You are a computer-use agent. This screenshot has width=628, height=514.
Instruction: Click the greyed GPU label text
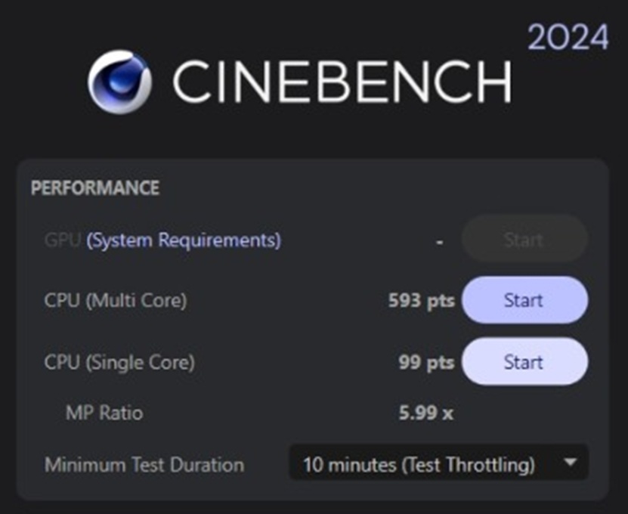(x=63, y=240)
